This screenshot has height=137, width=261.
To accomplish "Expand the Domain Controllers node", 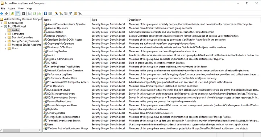I will tap(5, 37).
